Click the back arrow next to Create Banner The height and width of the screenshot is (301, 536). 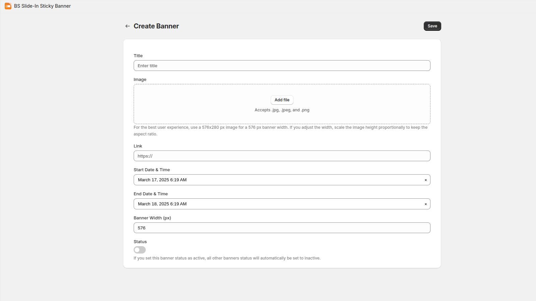click(127, 26)
